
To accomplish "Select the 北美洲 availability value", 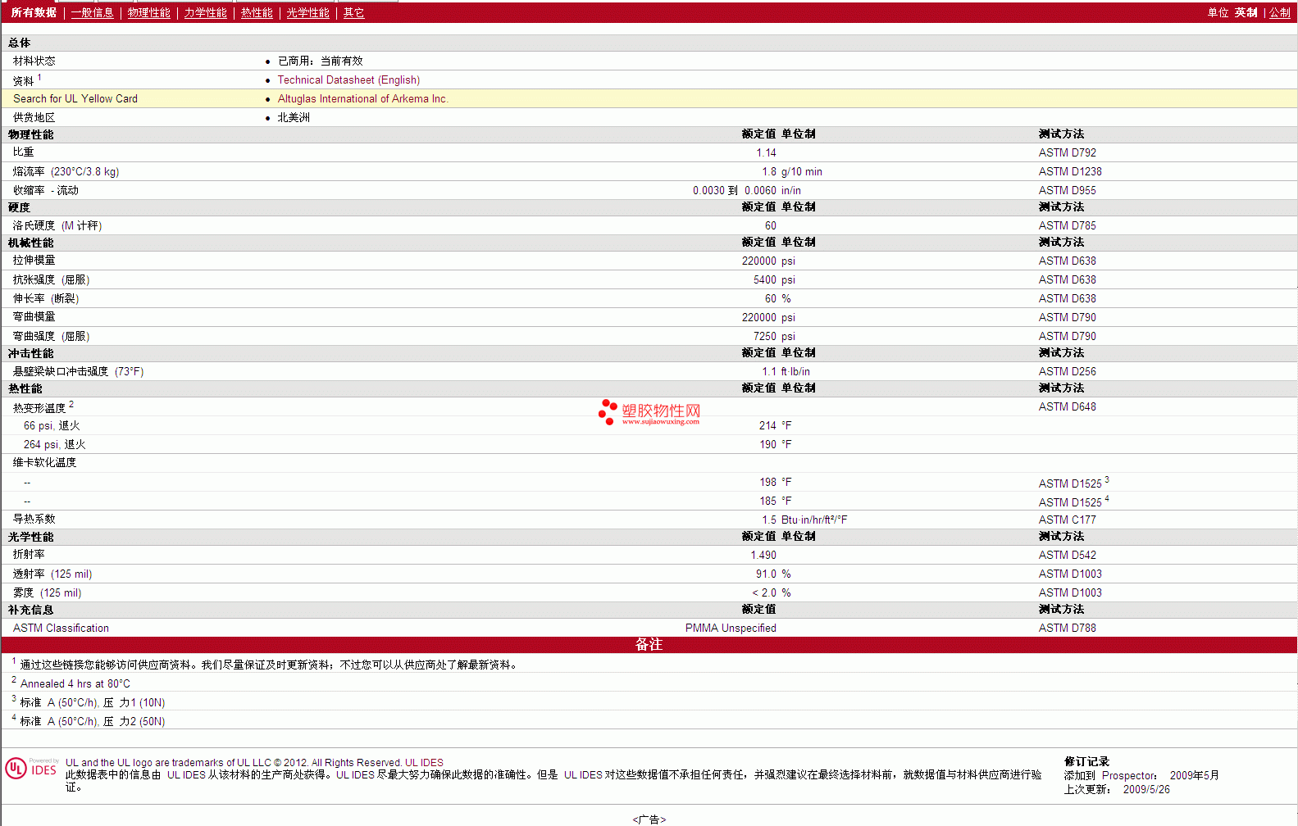I will [294, 118].
